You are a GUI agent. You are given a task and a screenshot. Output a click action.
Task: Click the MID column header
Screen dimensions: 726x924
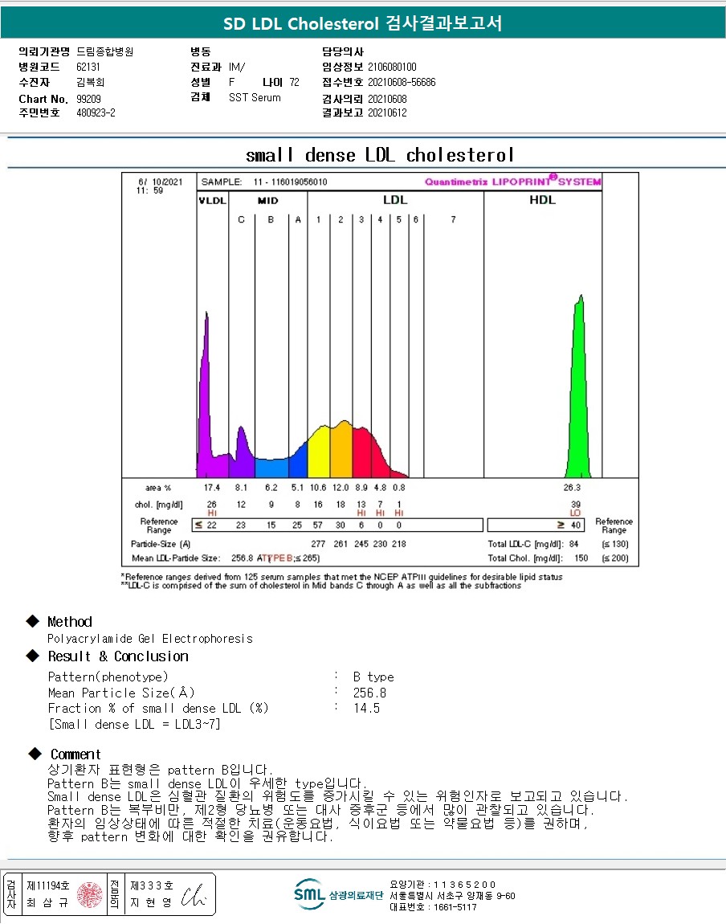click(268, 201)
